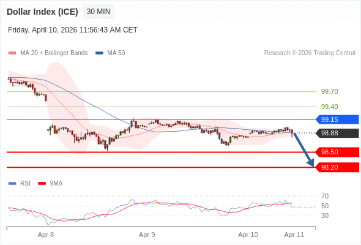Click the blue 99.15 pivot price tag
Viewport: 361px width, 245px height.
(337, 119)
